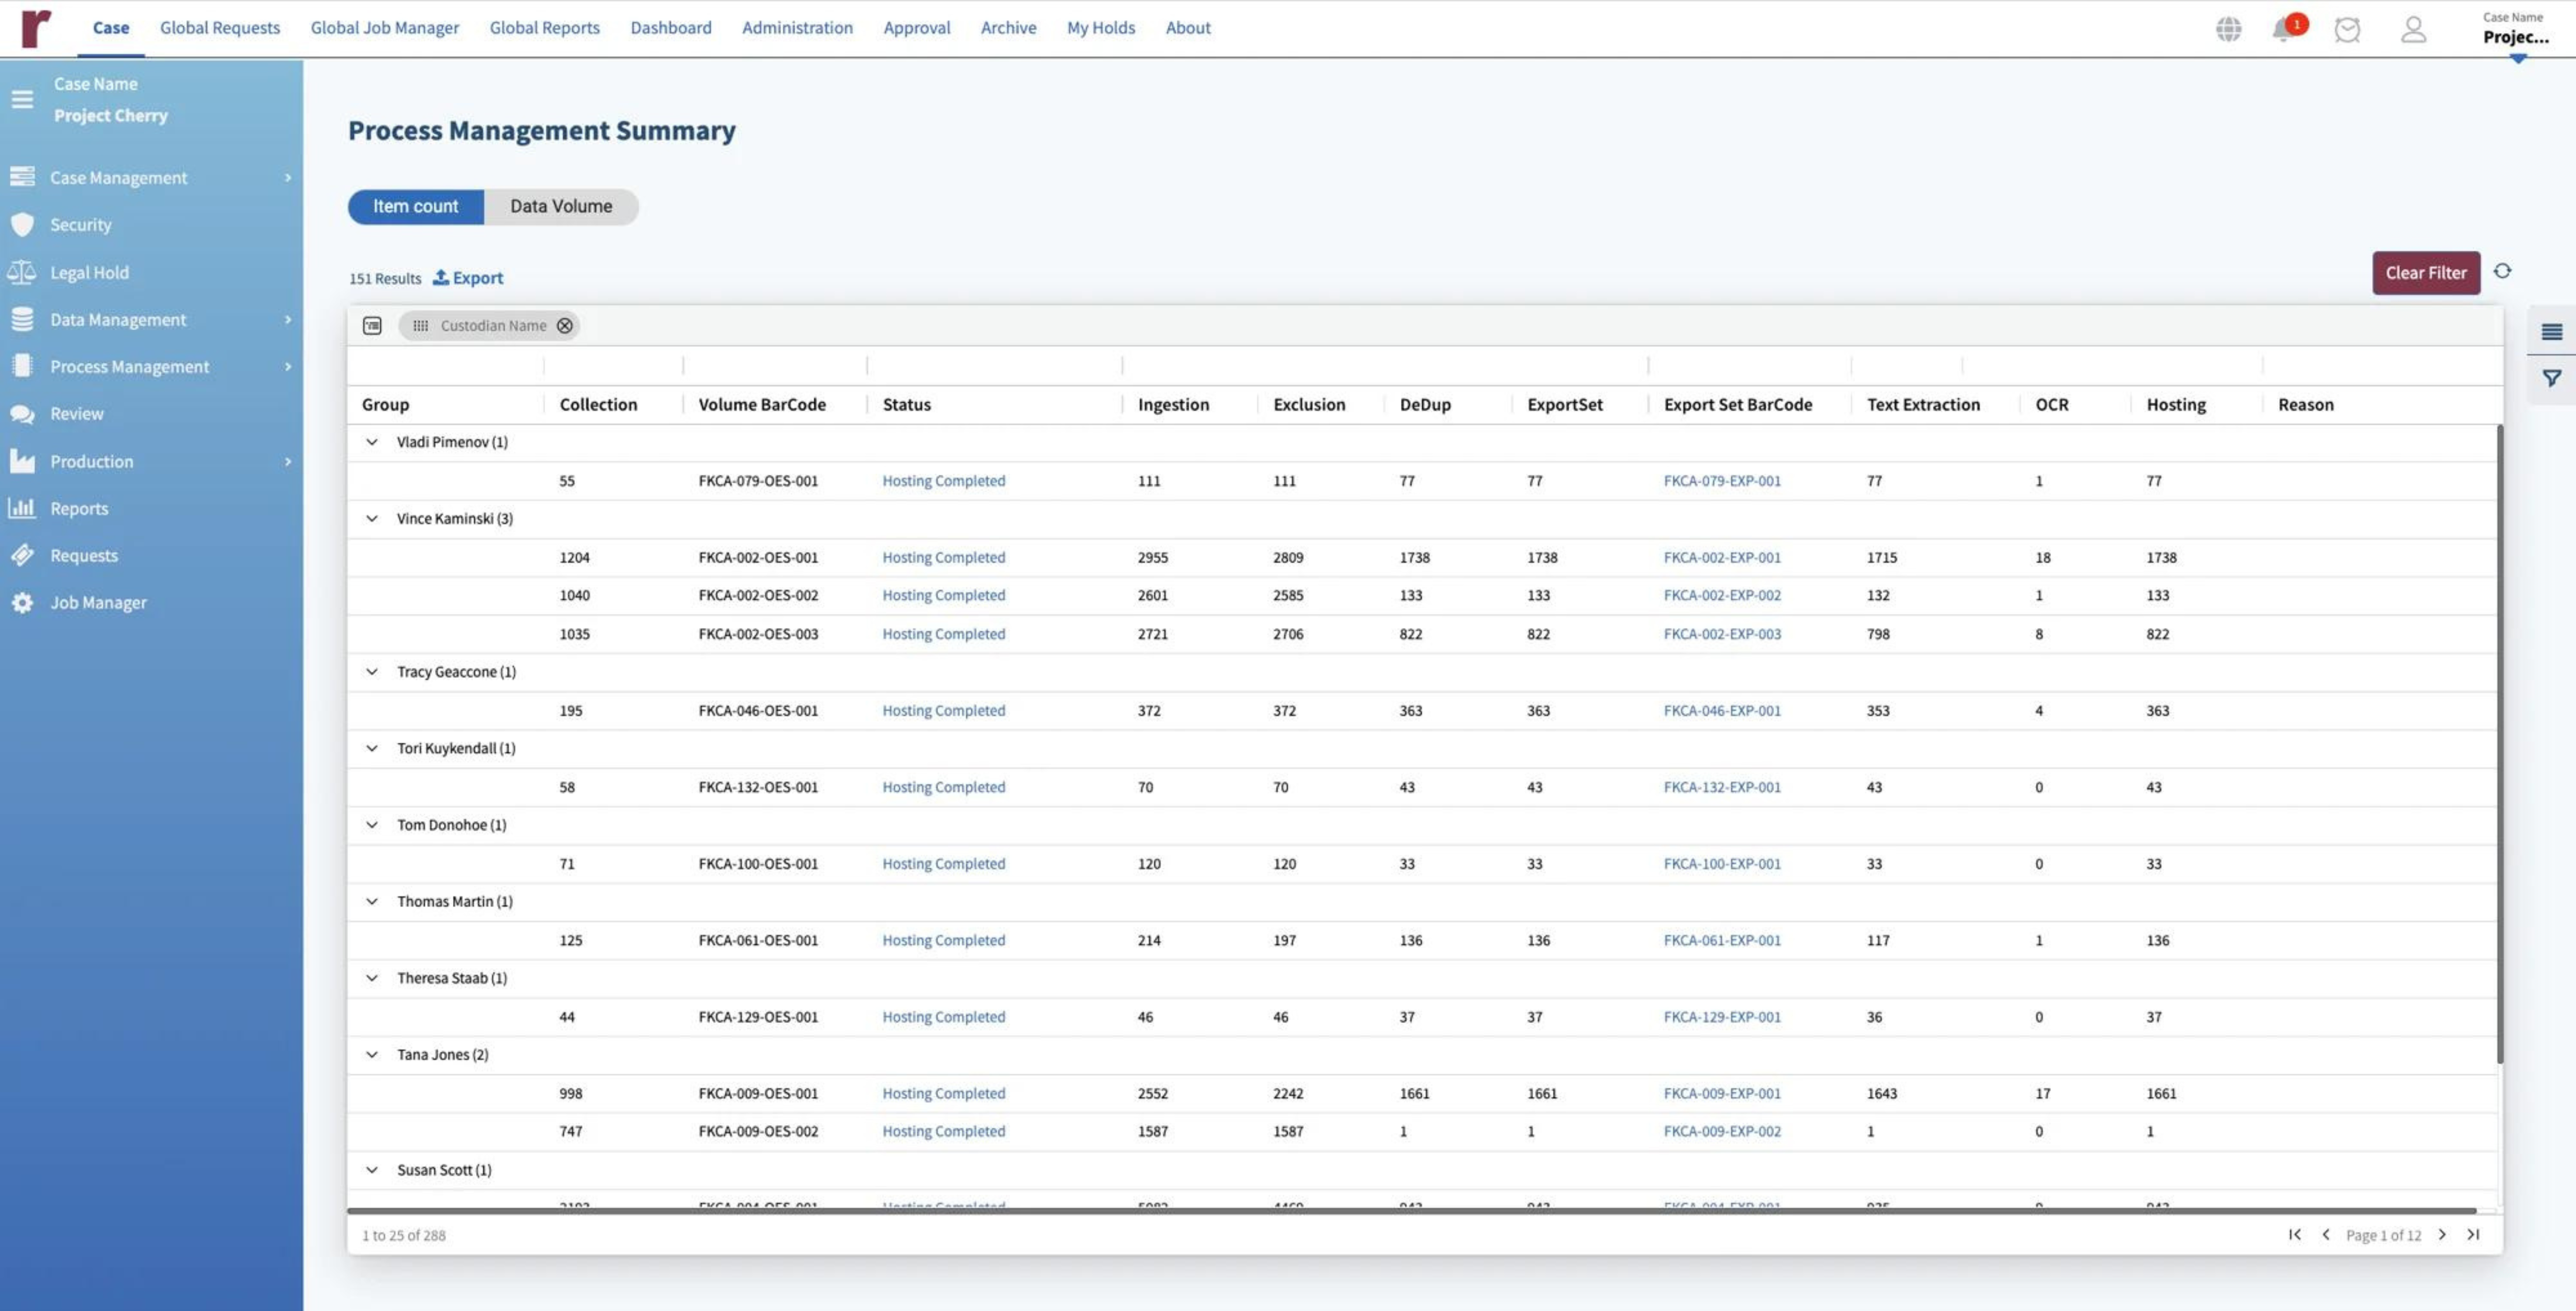The image size is (2576, 1311).
Task: Click the user profile icon
Action: pyautogui.click(x=2413, y=29)
